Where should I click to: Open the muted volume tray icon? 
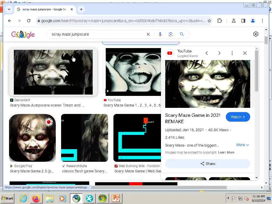[246, 198]
